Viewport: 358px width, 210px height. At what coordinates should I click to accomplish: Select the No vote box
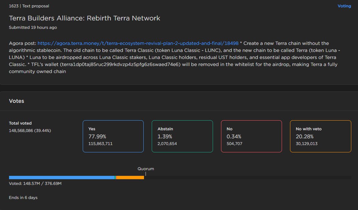tap(252, 136)
